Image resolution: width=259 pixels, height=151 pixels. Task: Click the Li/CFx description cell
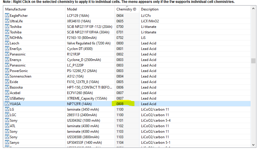[146, 16]
